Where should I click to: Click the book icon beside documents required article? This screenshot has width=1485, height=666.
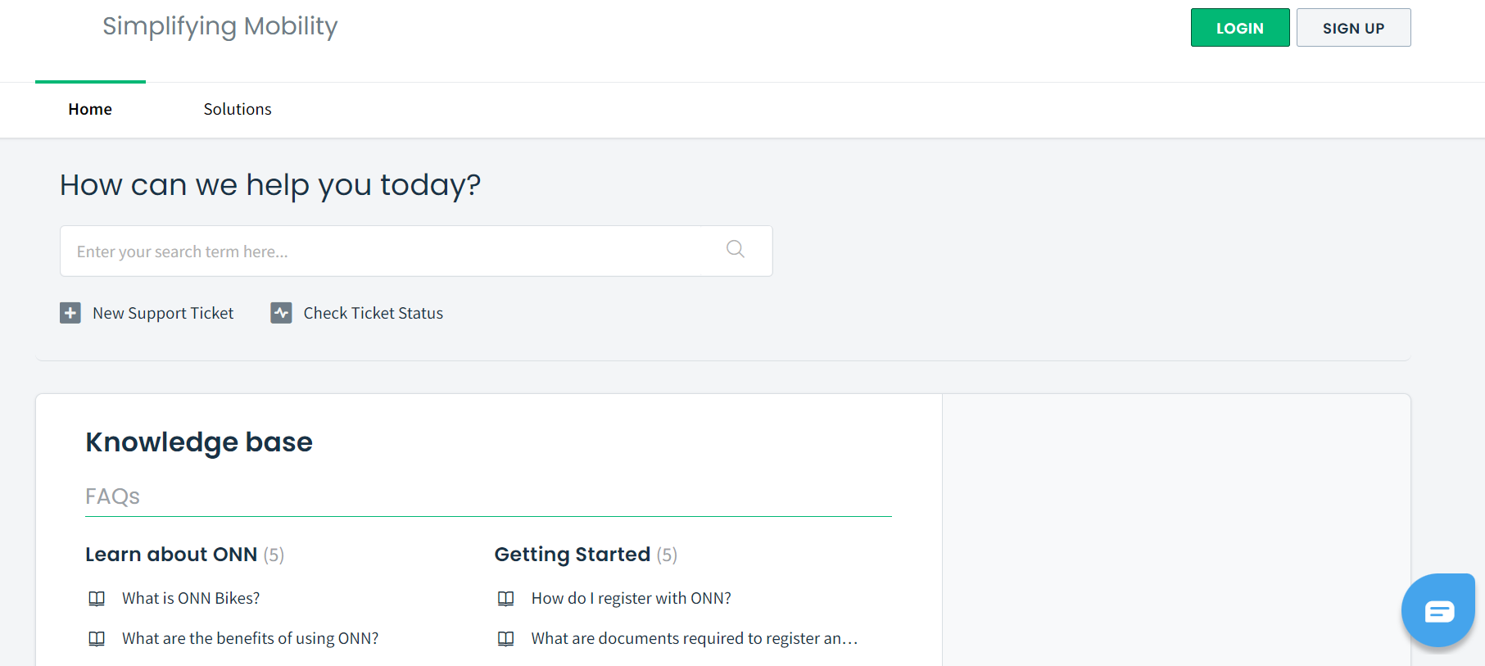tap(505, 638)
